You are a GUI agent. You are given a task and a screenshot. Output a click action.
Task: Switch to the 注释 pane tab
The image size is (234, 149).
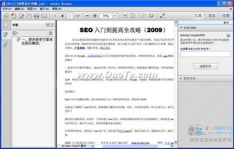(226, 16)
